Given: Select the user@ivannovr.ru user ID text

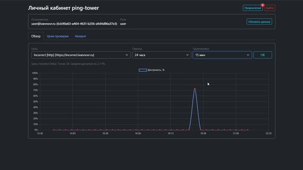Looking at the screenshot, I should 74,24.
